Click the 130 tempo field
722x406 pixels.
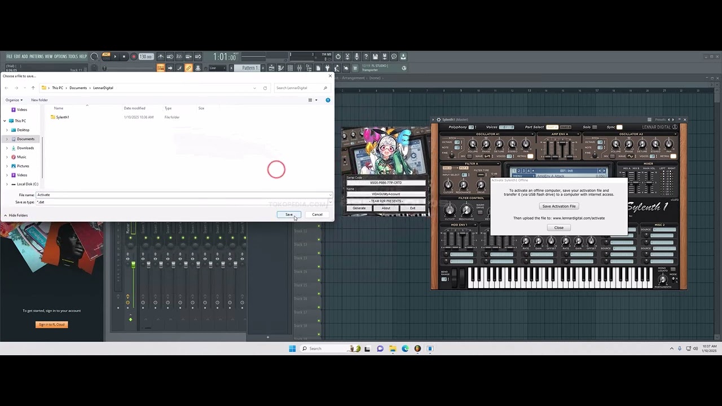(x=146, y=56)
